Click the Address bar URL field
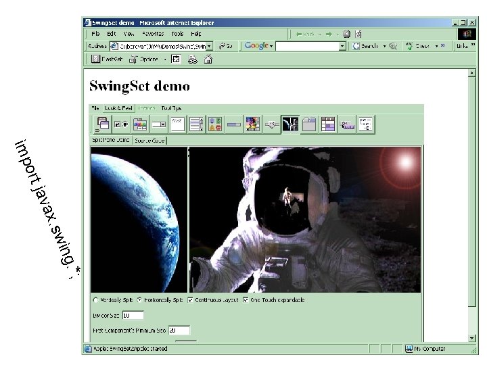 pos(158,46)
